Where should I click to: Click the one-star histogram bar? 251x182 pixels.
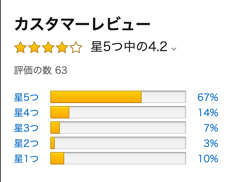pos(118,158)
